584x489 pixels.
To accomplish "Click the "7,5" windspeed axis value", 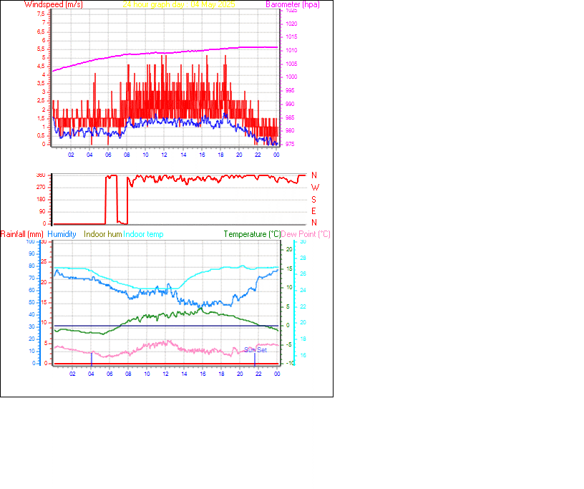I will 41,14.
